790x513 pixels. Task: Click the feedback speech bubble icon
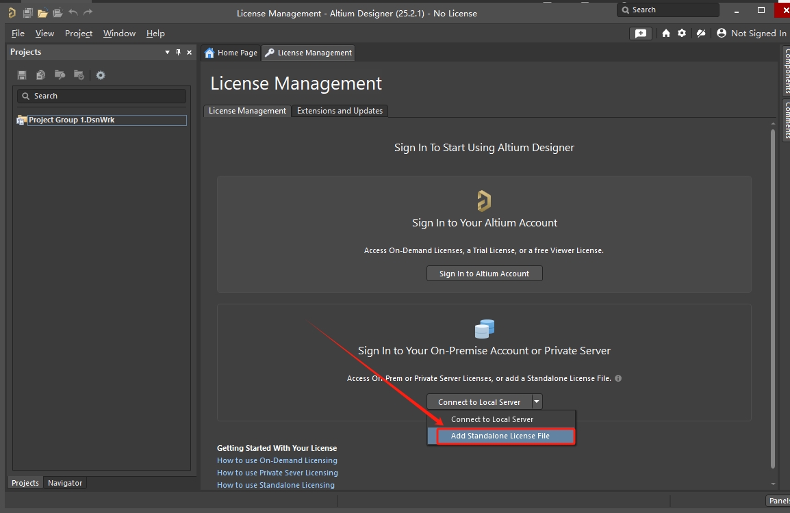coord(640,34)
